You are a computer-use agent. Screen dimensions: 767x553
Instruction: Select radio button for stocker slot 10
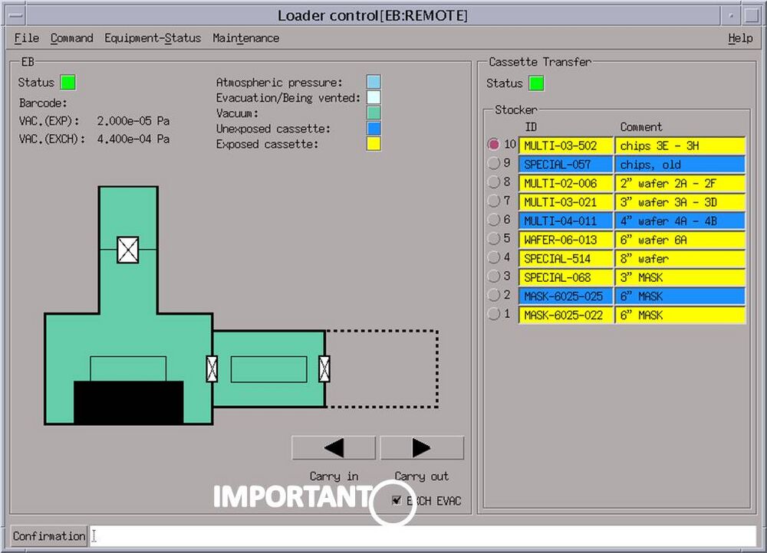click(494, 146)
